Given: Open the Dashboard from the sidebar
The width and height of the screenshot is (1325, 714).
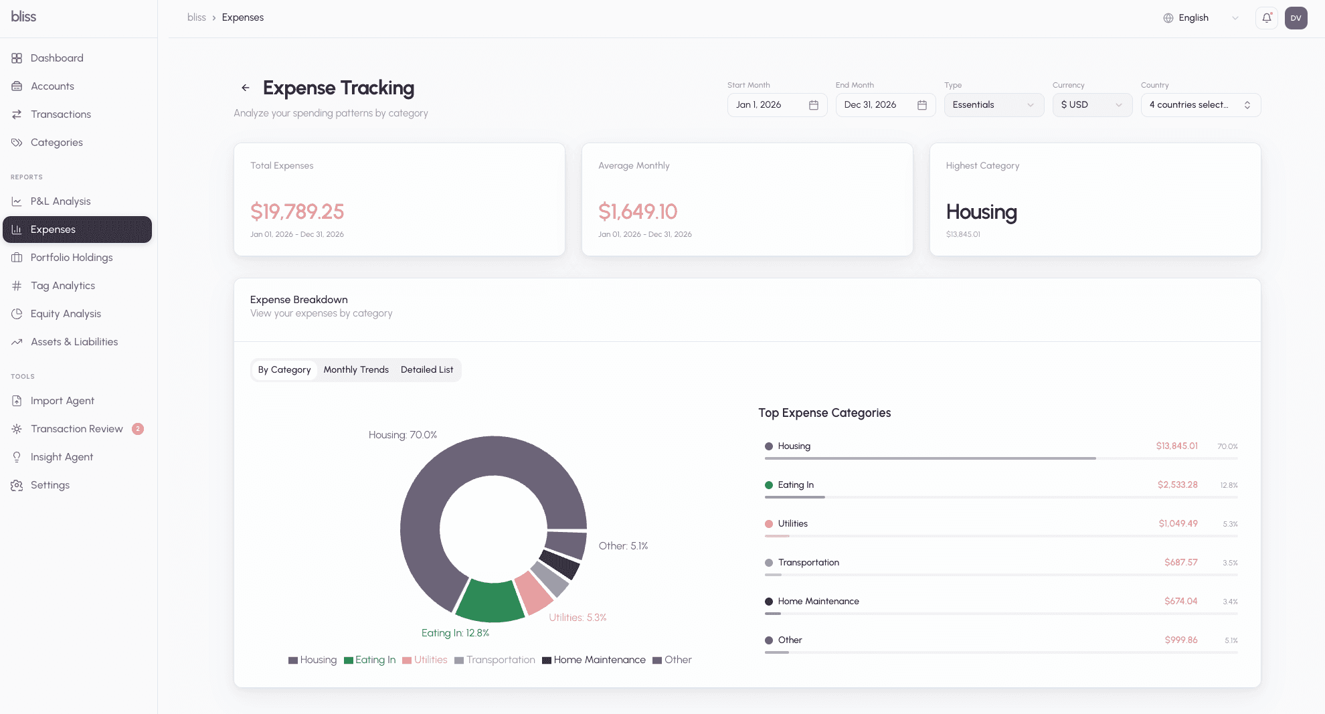Looking at the screenshot, I should click(57, 58).
